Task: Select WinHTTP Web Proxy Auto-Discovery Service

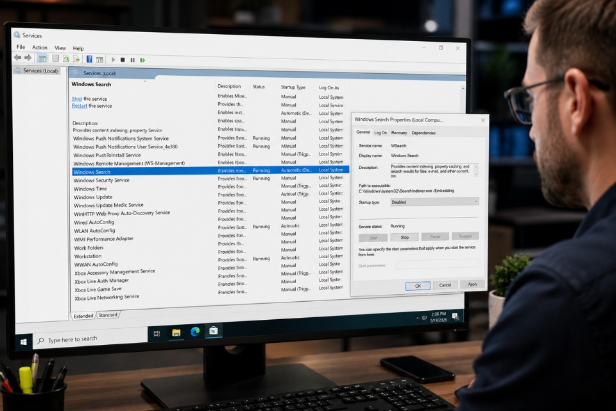Action: point(122,213)
